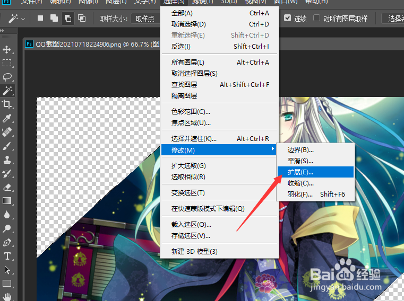Expand the 修改(M) submenu
404x301 pixels.
pyautogui.click(x=220, y=150)
